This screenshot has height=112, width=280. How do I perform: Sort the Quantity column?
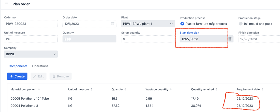coord(125,90)
